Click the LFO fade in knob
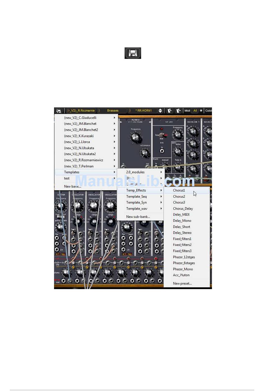The image size is (266, 392). coord(178,167)
